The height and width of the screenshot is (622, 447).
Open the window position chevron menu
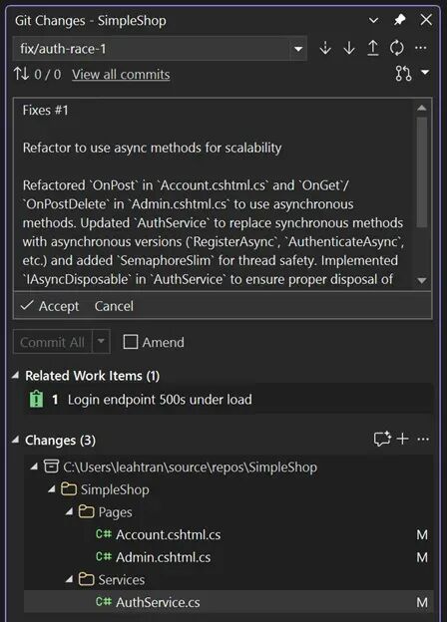(x=373, y=20)
